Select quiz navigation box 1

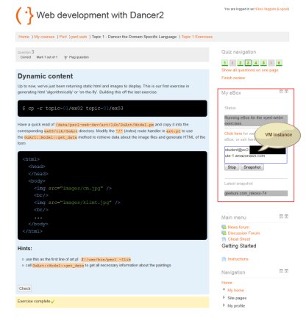[225, 63]
